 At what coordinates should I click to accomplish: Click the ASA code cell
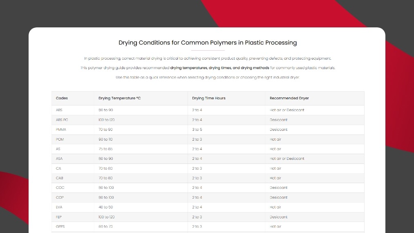point(59,159)
